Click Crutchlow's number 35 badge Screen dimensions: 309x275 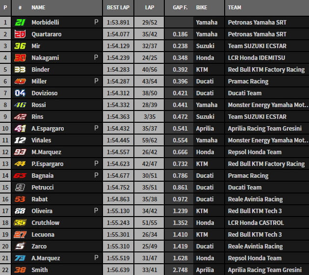tap(20, 222)
